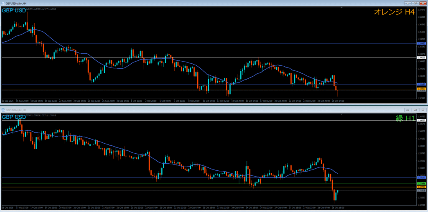Click the H1 chart window's title bar icon
This screenshot has width=428, height=212.
pos(3,109)
